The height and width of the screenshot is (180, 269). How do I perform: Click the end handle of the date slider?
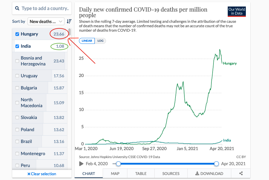[216, 164]
